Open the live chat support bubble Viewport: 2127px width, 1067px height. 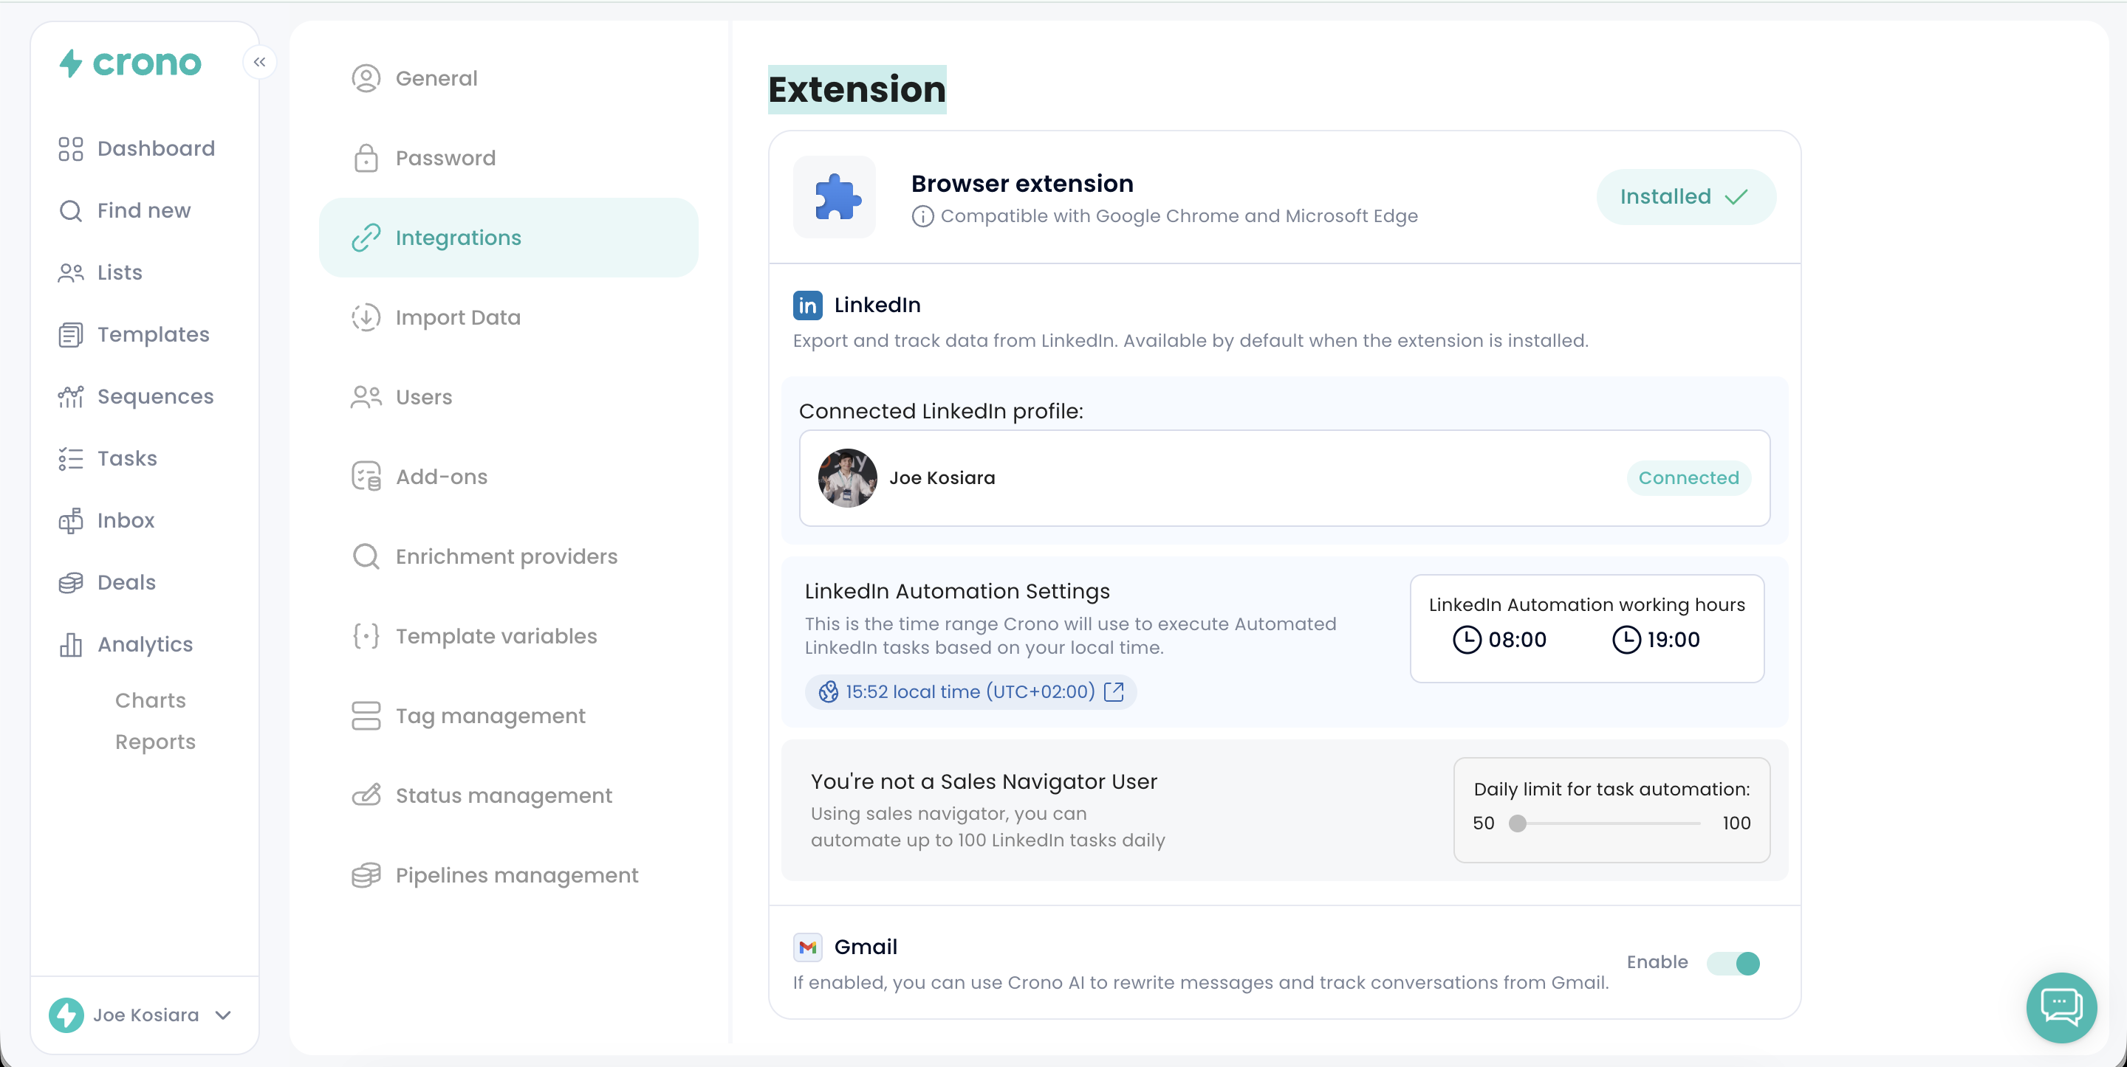coord(2061,1006)
